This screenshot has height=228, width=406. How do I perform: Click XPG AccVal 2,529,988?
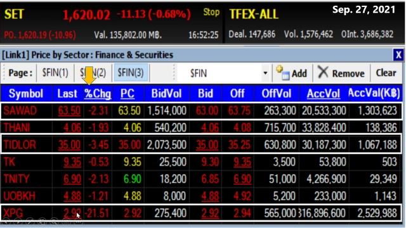click(x=377, y=213)
